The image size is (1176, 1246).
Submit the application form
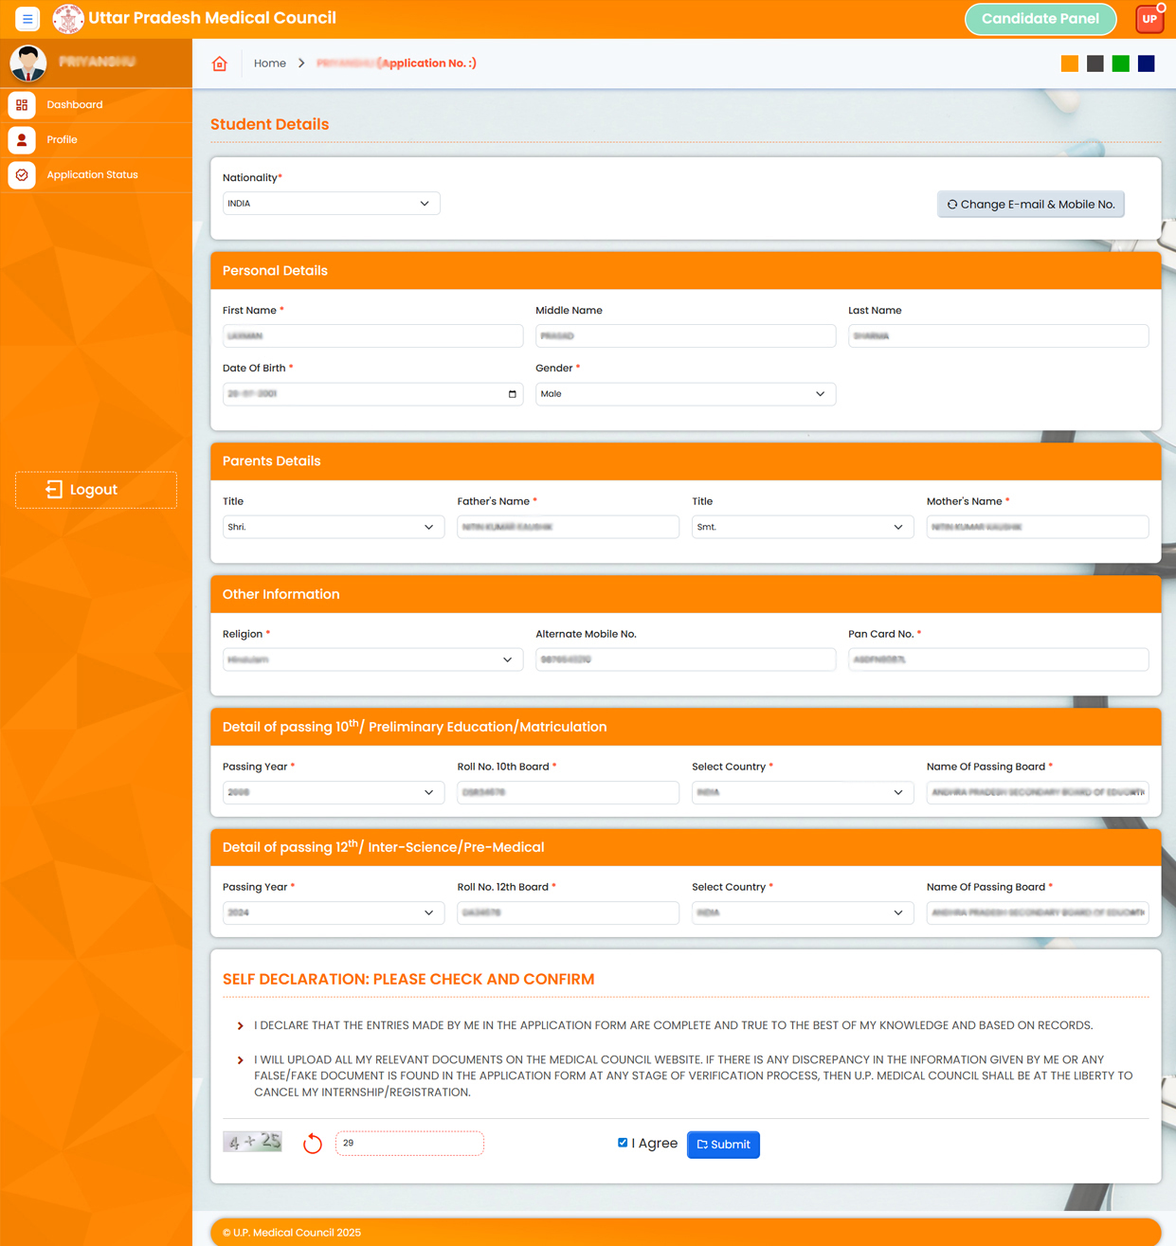723,1145
